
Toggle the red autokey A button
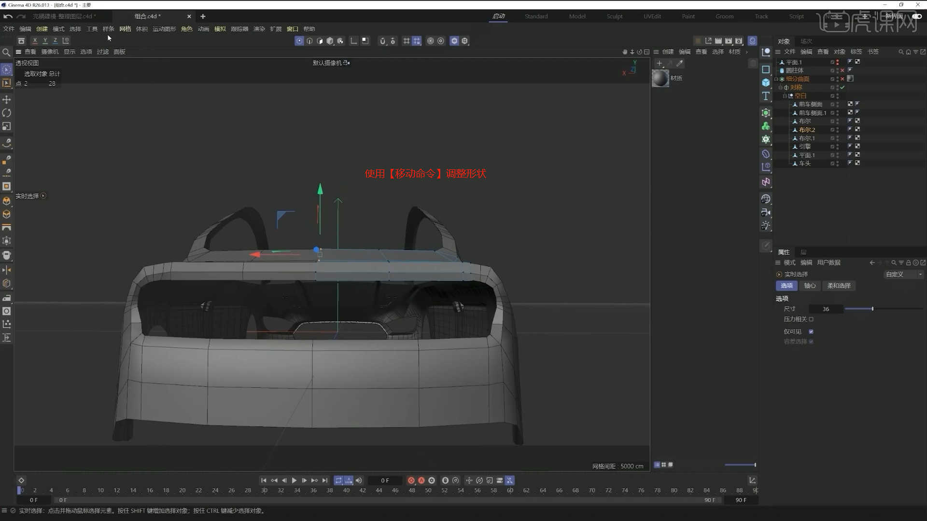coord(421,480)
